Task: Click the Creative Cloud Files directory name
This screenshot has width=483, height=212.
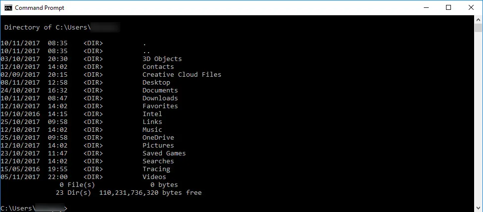Action: coord(182,75)
